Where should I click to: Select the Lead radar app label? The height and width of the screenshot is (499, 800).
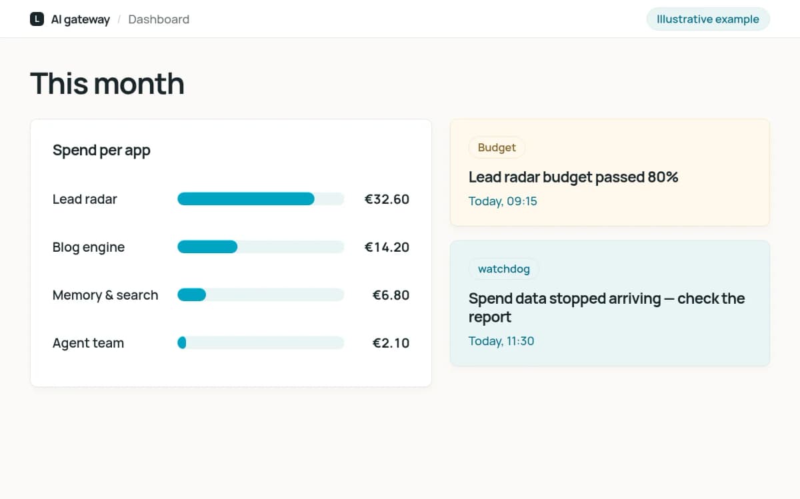85,199
